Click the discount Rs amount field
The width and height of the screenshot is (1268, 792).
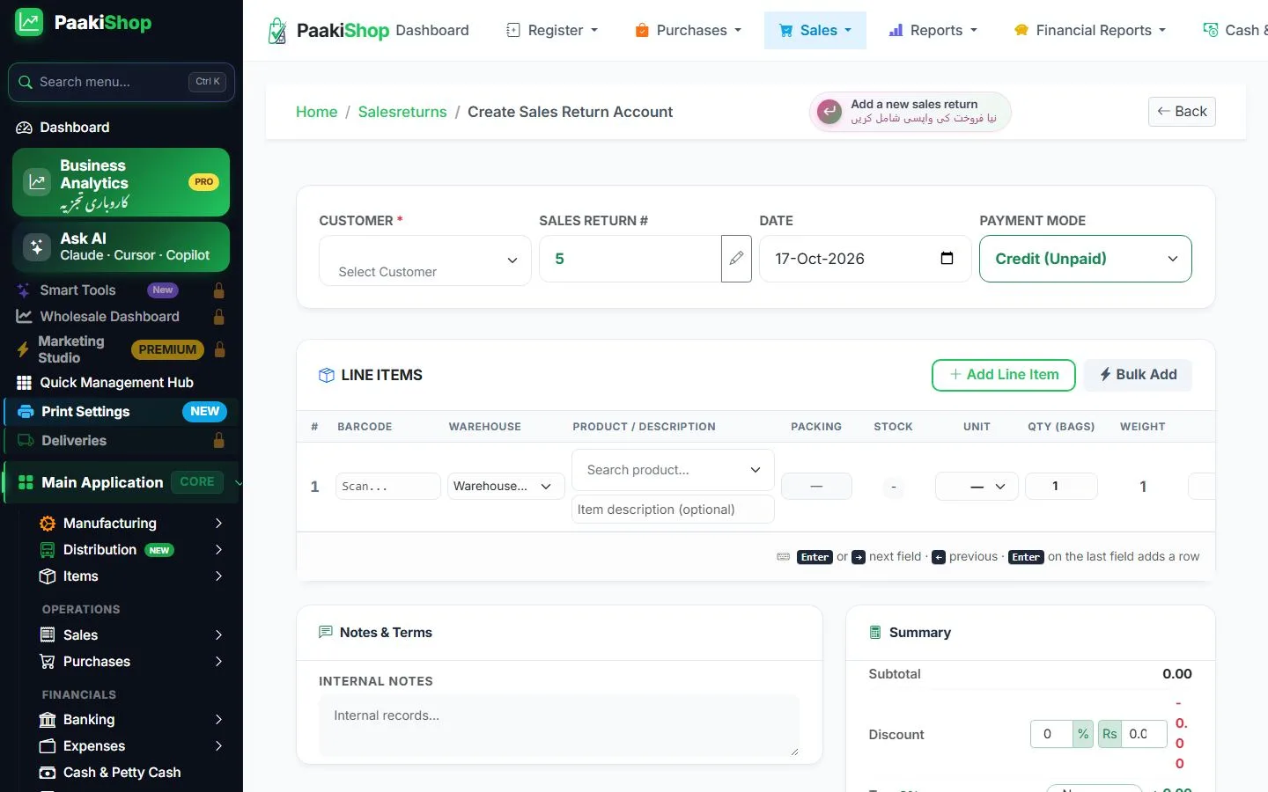1145,734
